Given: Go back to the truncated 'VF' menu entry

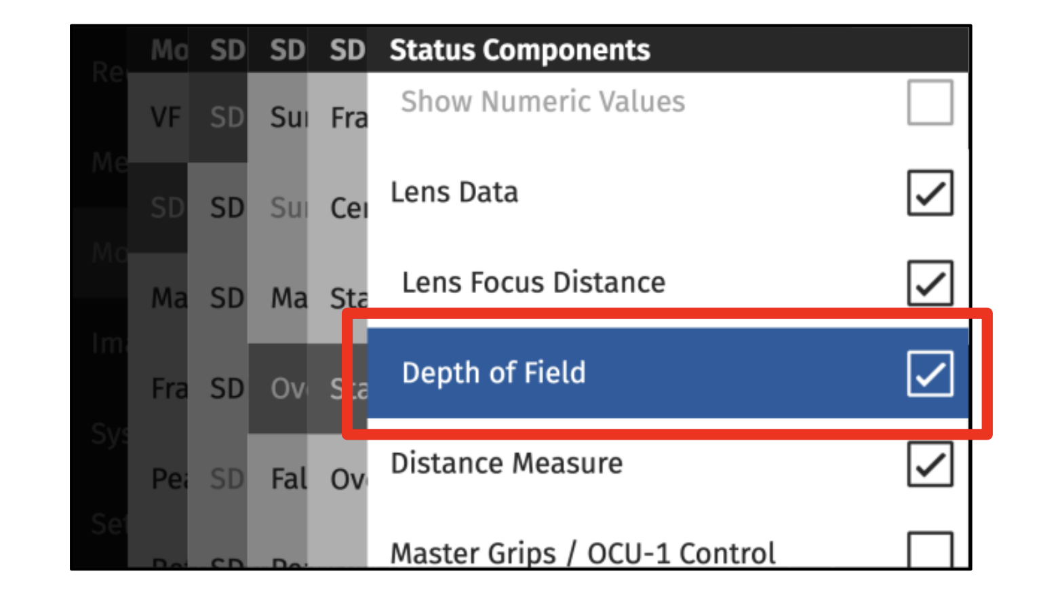Looking at the screenshot, I should [165, 118].
